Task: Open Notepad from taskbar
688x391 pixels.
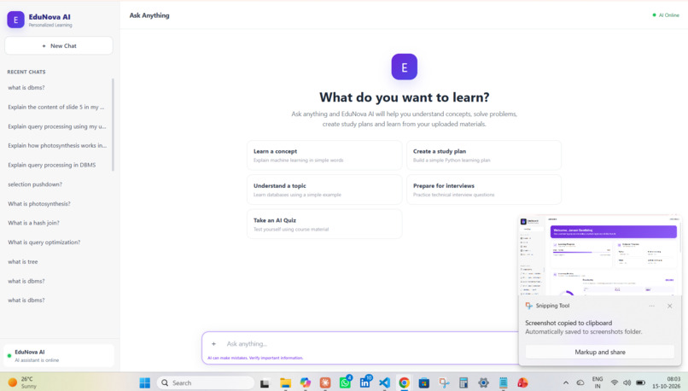Action: (503, 382)
